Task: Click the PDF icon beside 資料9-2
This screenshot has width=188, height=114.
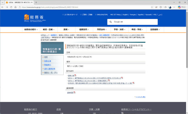Action: click(x=109, y=80)
